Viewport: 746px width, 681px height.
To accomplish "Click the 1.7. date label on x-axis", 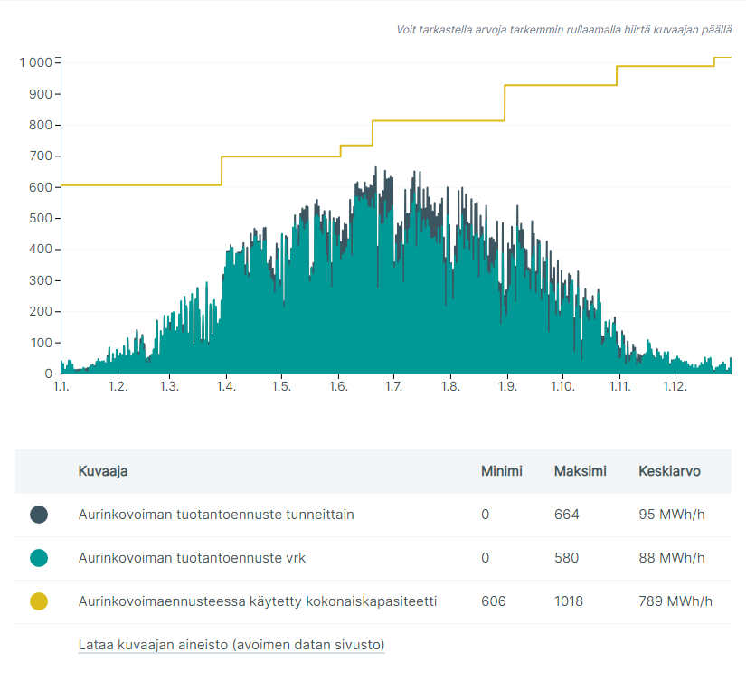I will click(x=393, y=387).
